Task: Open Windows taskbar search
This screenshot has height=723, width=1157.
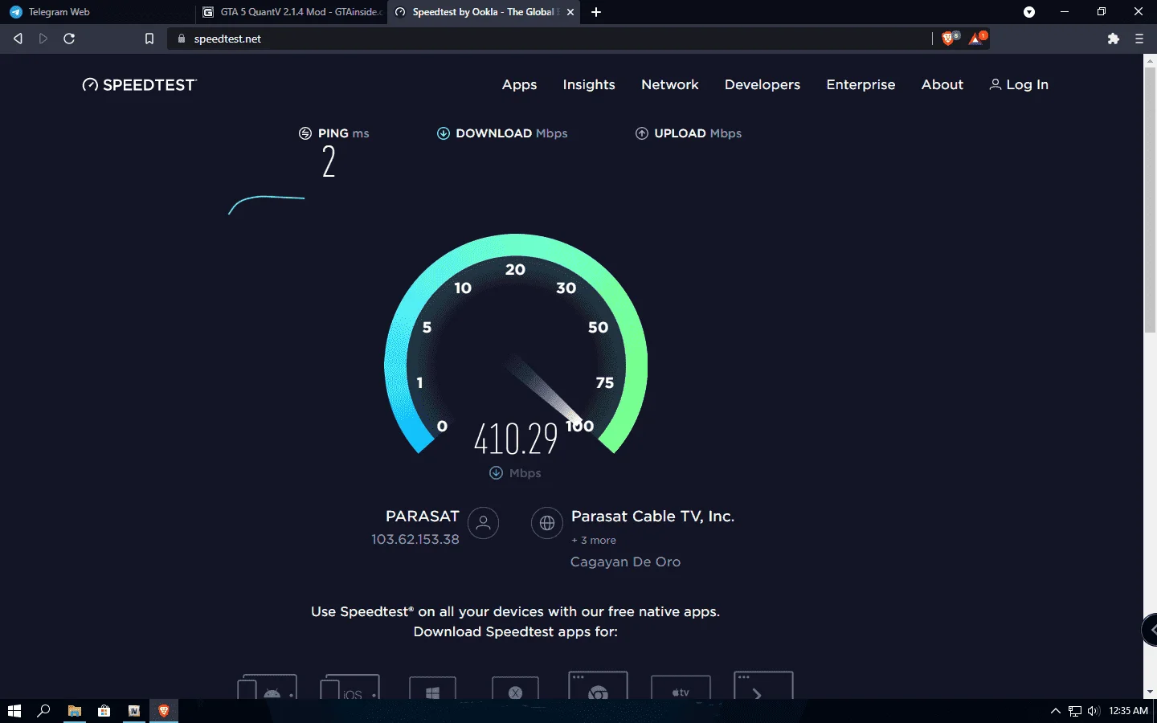Action: (x=44, y=711)
